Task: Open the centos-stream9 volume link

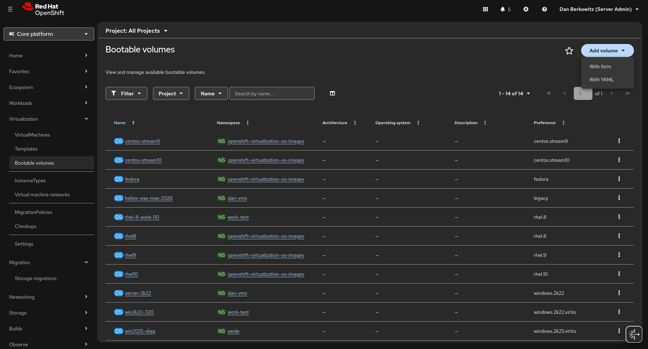Action: 142,141
